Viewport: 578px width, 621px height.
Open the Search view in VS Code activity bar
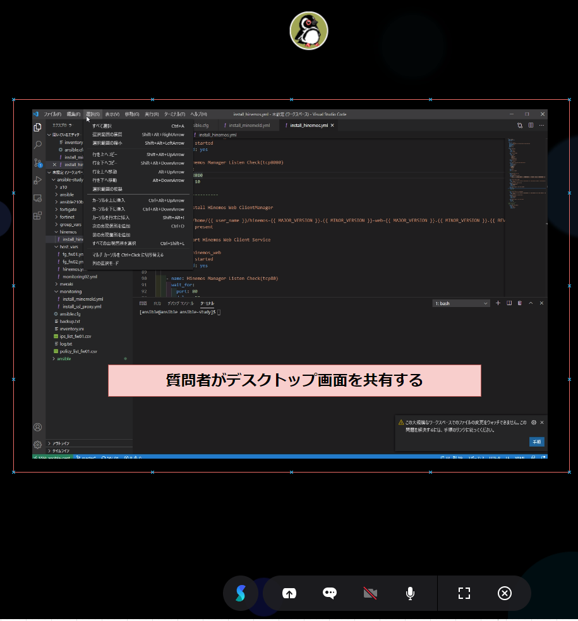pos(38,145)
